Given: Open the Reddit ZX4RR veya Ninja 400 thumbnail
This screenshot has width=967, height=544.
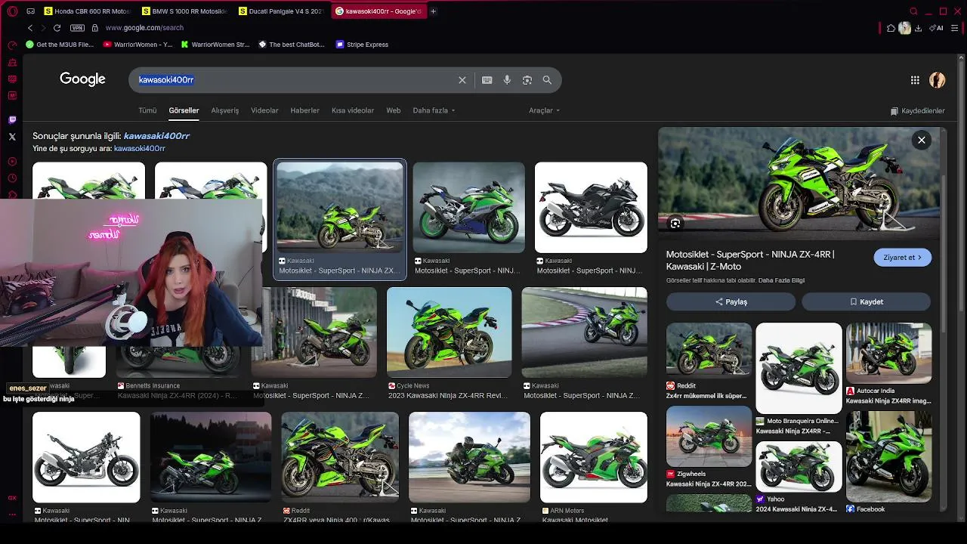Looking at the screenshot, I should tap(340, 457).
